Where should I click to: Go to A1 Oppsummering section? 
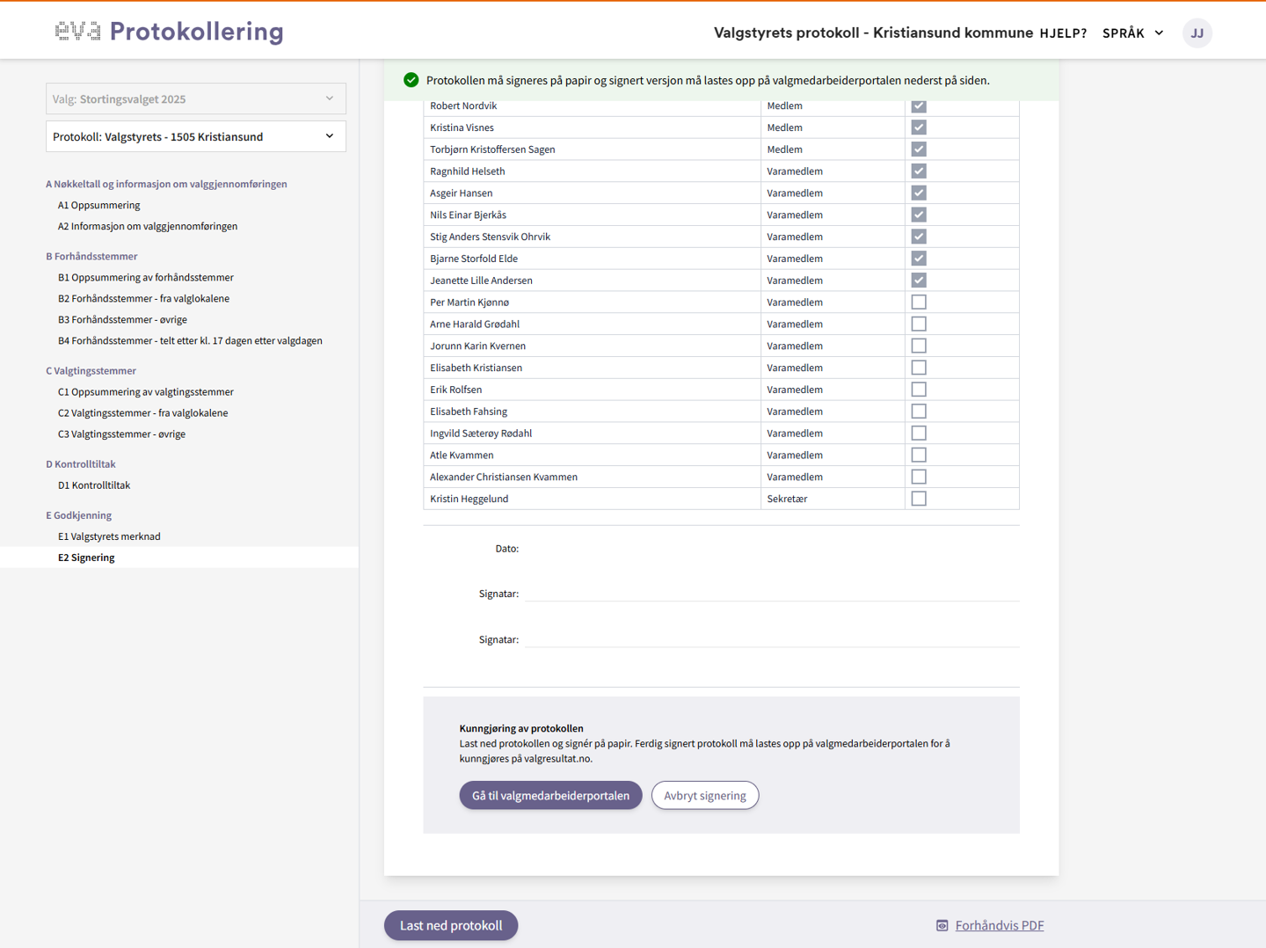coord(98,205)
